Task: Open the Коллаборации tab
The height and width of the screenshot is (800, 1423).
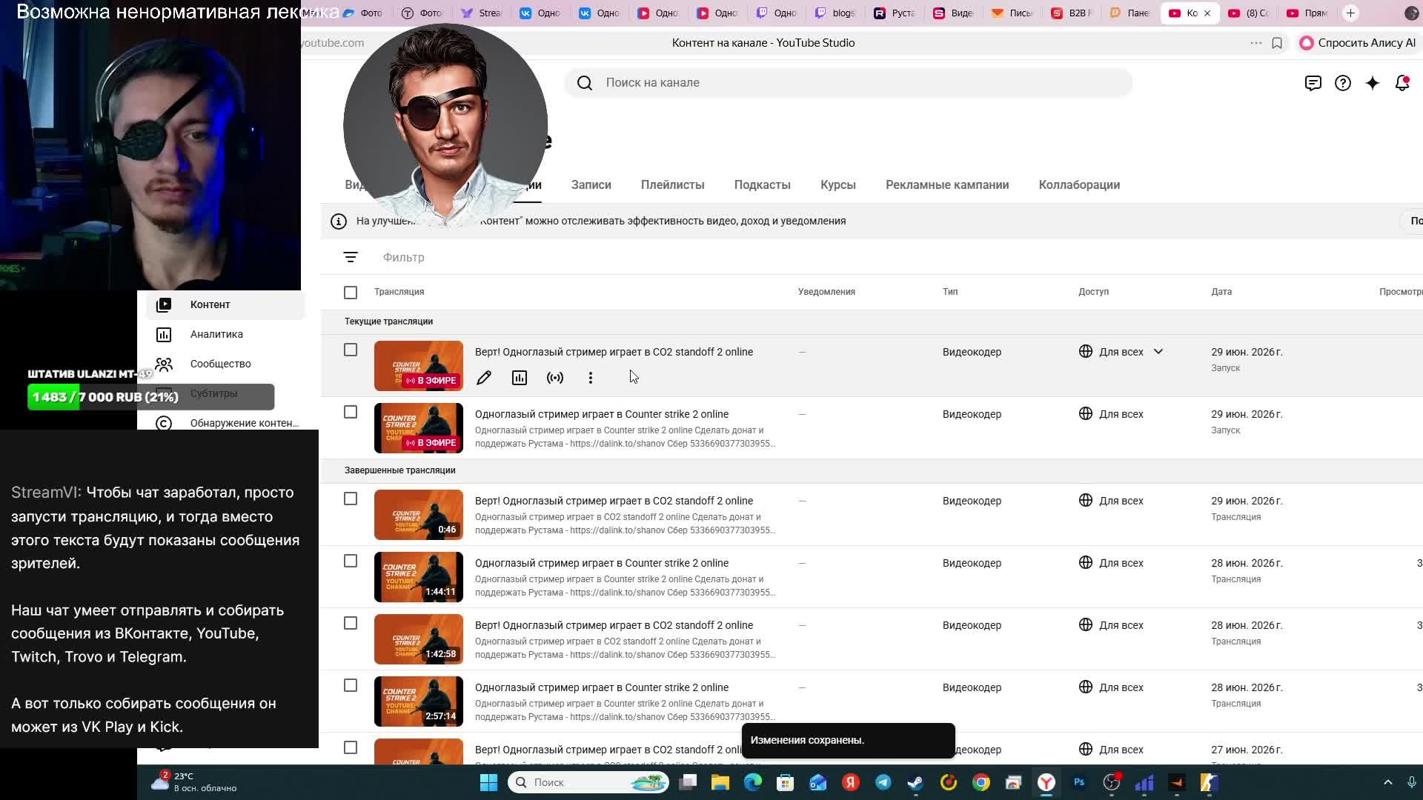Action: point(1079,185)
